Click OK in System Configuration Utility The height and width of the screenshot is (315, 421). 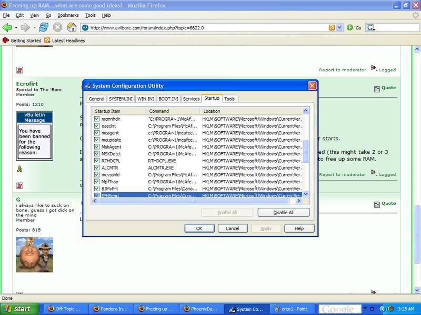(x=199, y=228)
